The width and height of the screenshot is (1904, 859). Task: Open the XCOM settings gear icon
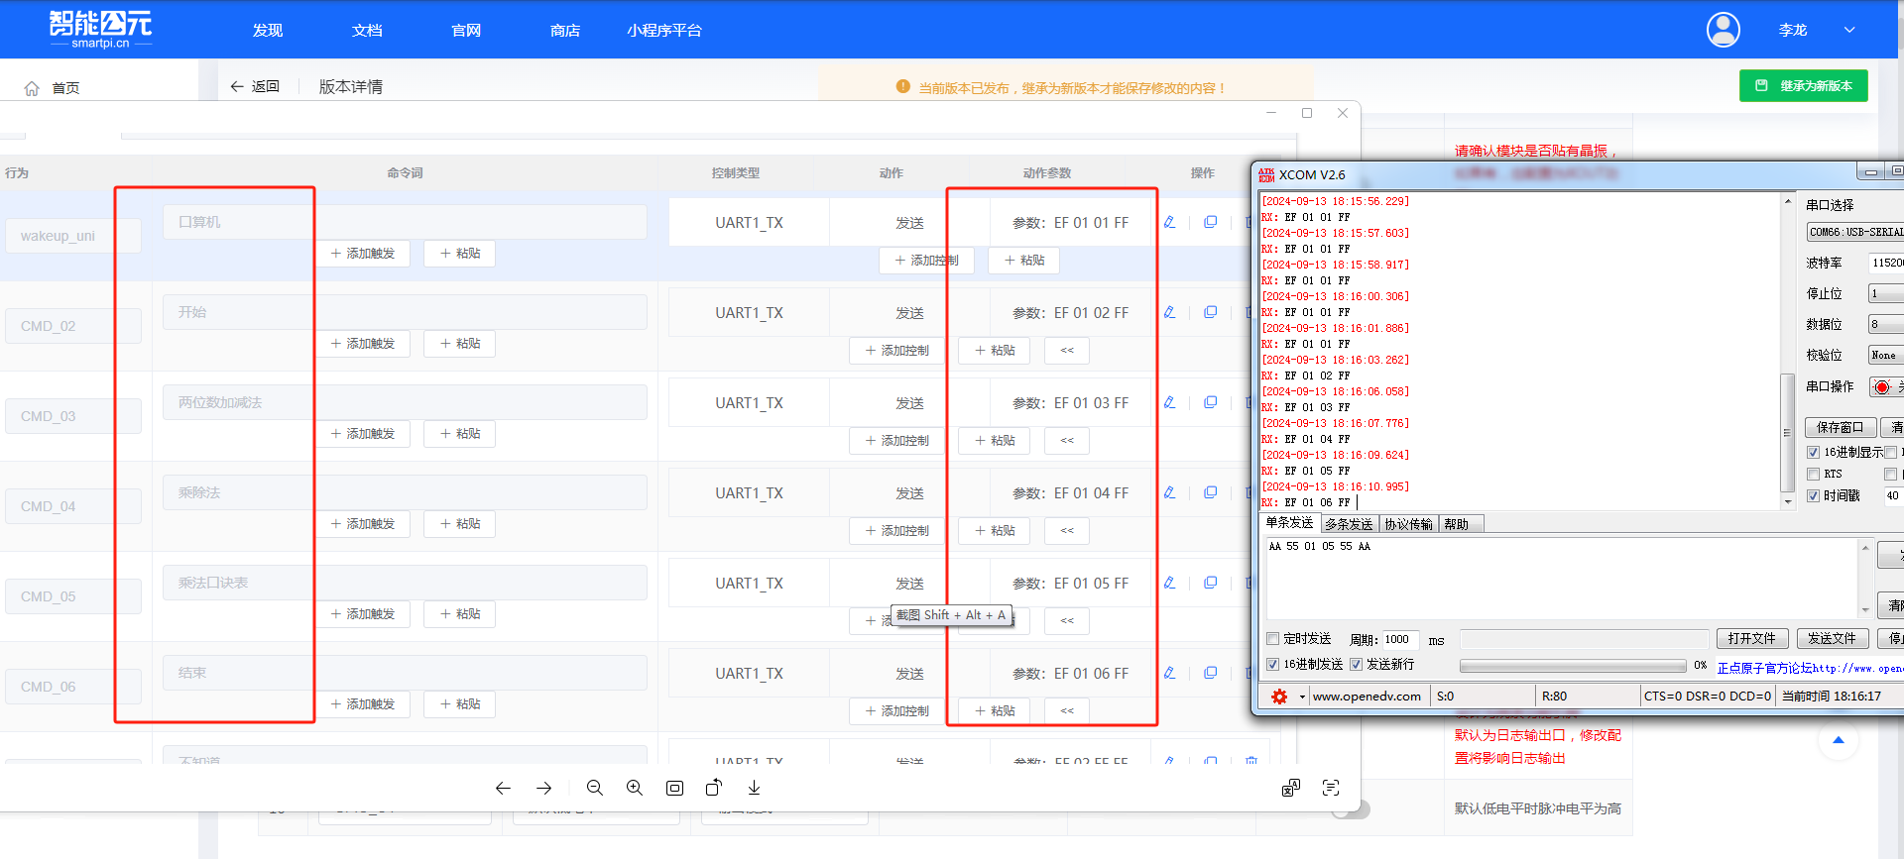[1279, 697]
